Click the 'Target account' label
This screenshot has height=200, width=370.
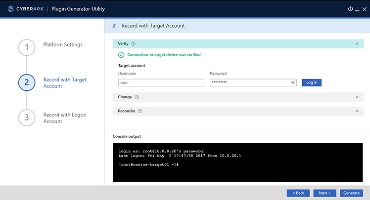[132, 66]
